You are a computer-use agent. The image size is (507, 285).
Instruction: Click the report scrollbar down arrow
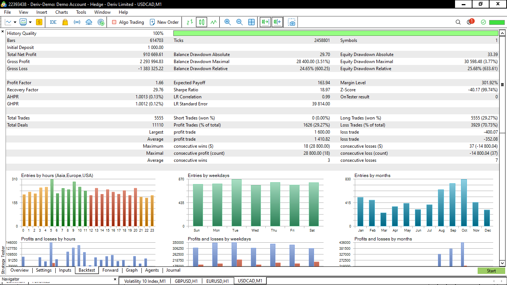(x=503, y=263)
